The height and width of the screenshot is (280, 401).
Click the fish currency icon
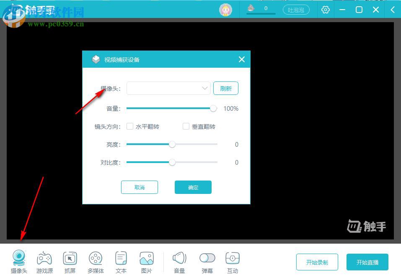tap(251, 8)
